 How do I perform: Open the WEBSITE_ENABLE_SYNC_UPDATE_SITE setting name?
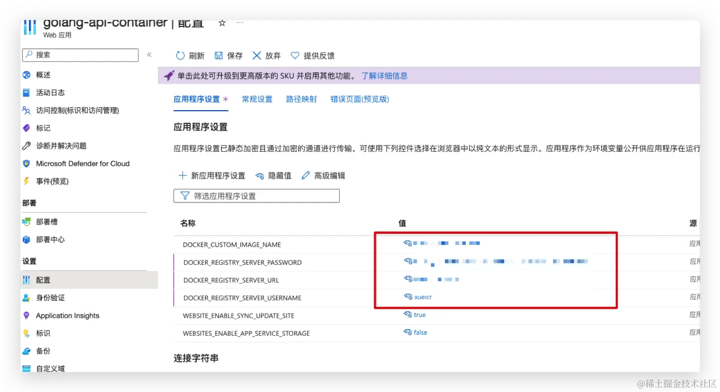pos(238,316)
